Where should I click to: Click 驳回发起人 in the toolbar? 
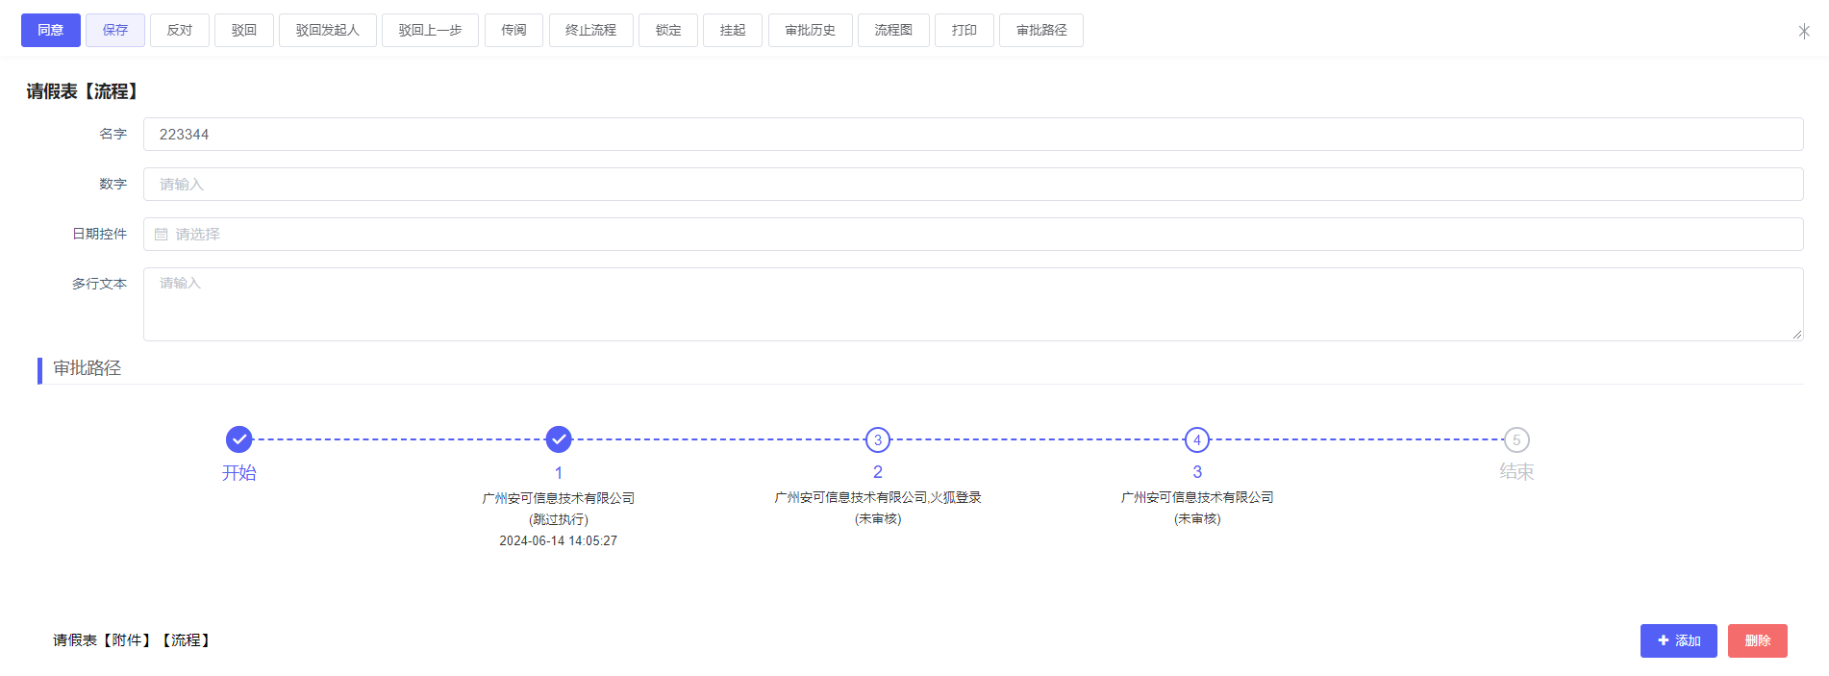coord(327,31)
